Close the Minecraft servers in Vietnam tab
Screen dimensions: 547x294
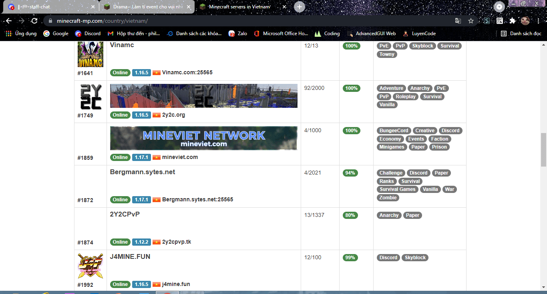pos(284,7)
